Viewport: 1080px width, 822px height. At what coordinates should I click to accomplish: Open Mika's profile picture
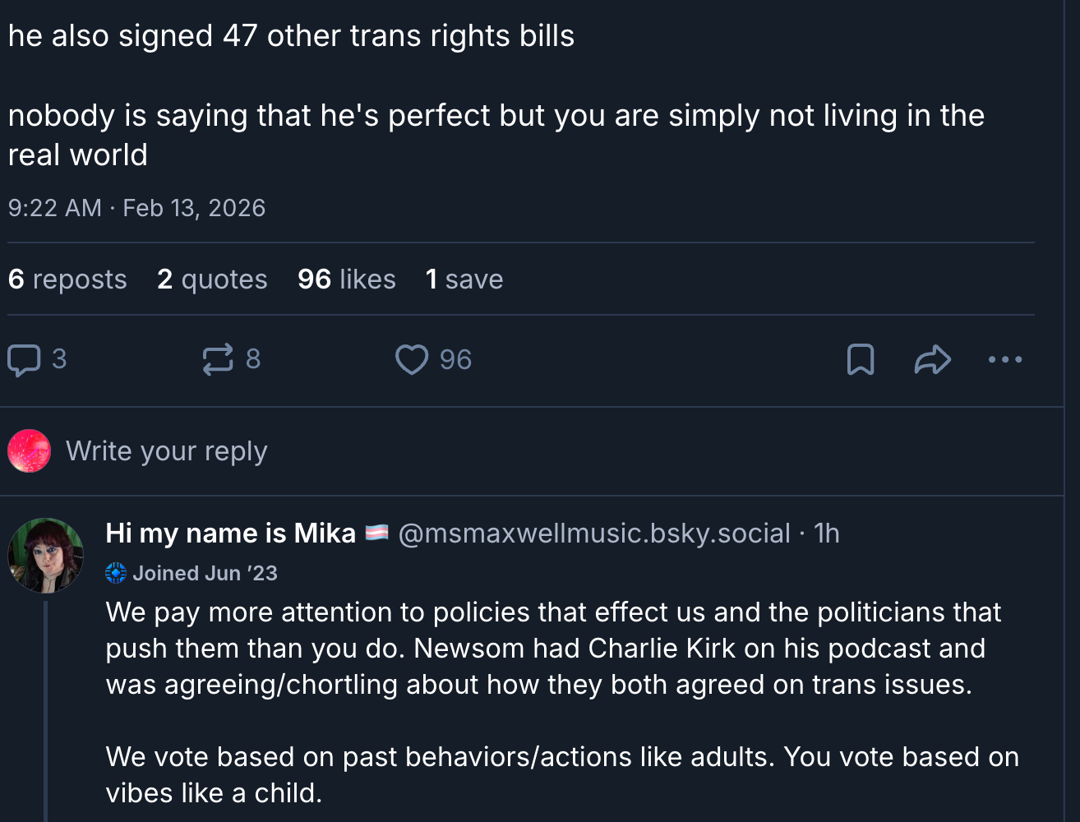pyautogui.click(x=46, y=556)
